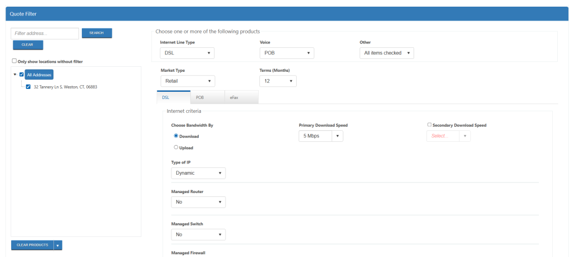Change the Terms (Months) dropdown
Viewport: 570px width, 257px height.
pos(278,81)
